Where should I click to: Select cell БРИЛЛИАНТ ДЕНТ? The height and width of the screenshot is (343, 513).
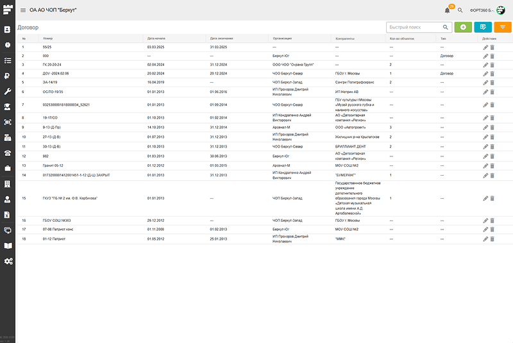pyautogui.click(x=350, y=147)
